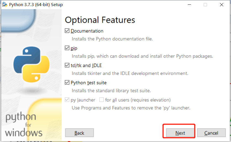The width and height of the screenshot is (231, 142).
Task: Click the greyed-out maximize window button
Action: pos(205,5)
